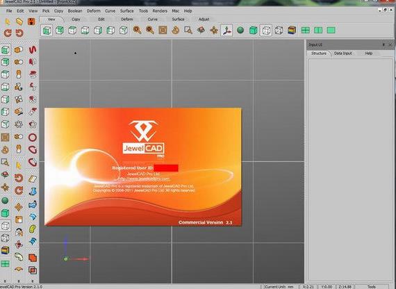
Task: Click the orange arch icon at sidebar bottom
Action: pos(19,270)
